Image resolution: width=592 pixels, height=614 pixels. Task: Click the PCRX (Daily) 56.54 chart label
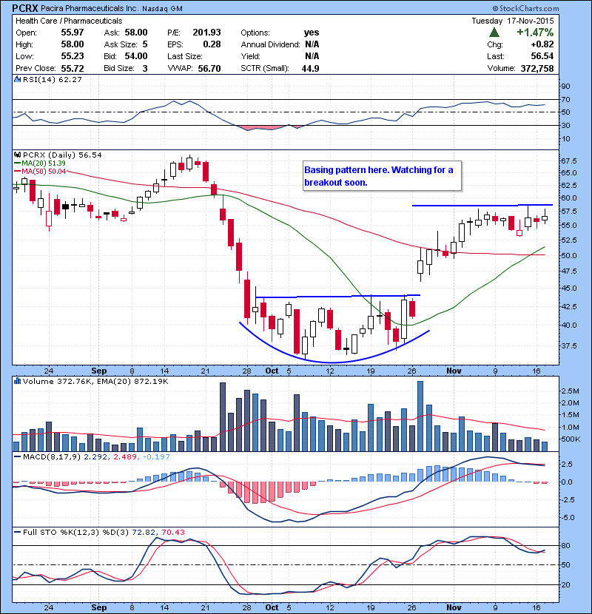coord(62,155)
